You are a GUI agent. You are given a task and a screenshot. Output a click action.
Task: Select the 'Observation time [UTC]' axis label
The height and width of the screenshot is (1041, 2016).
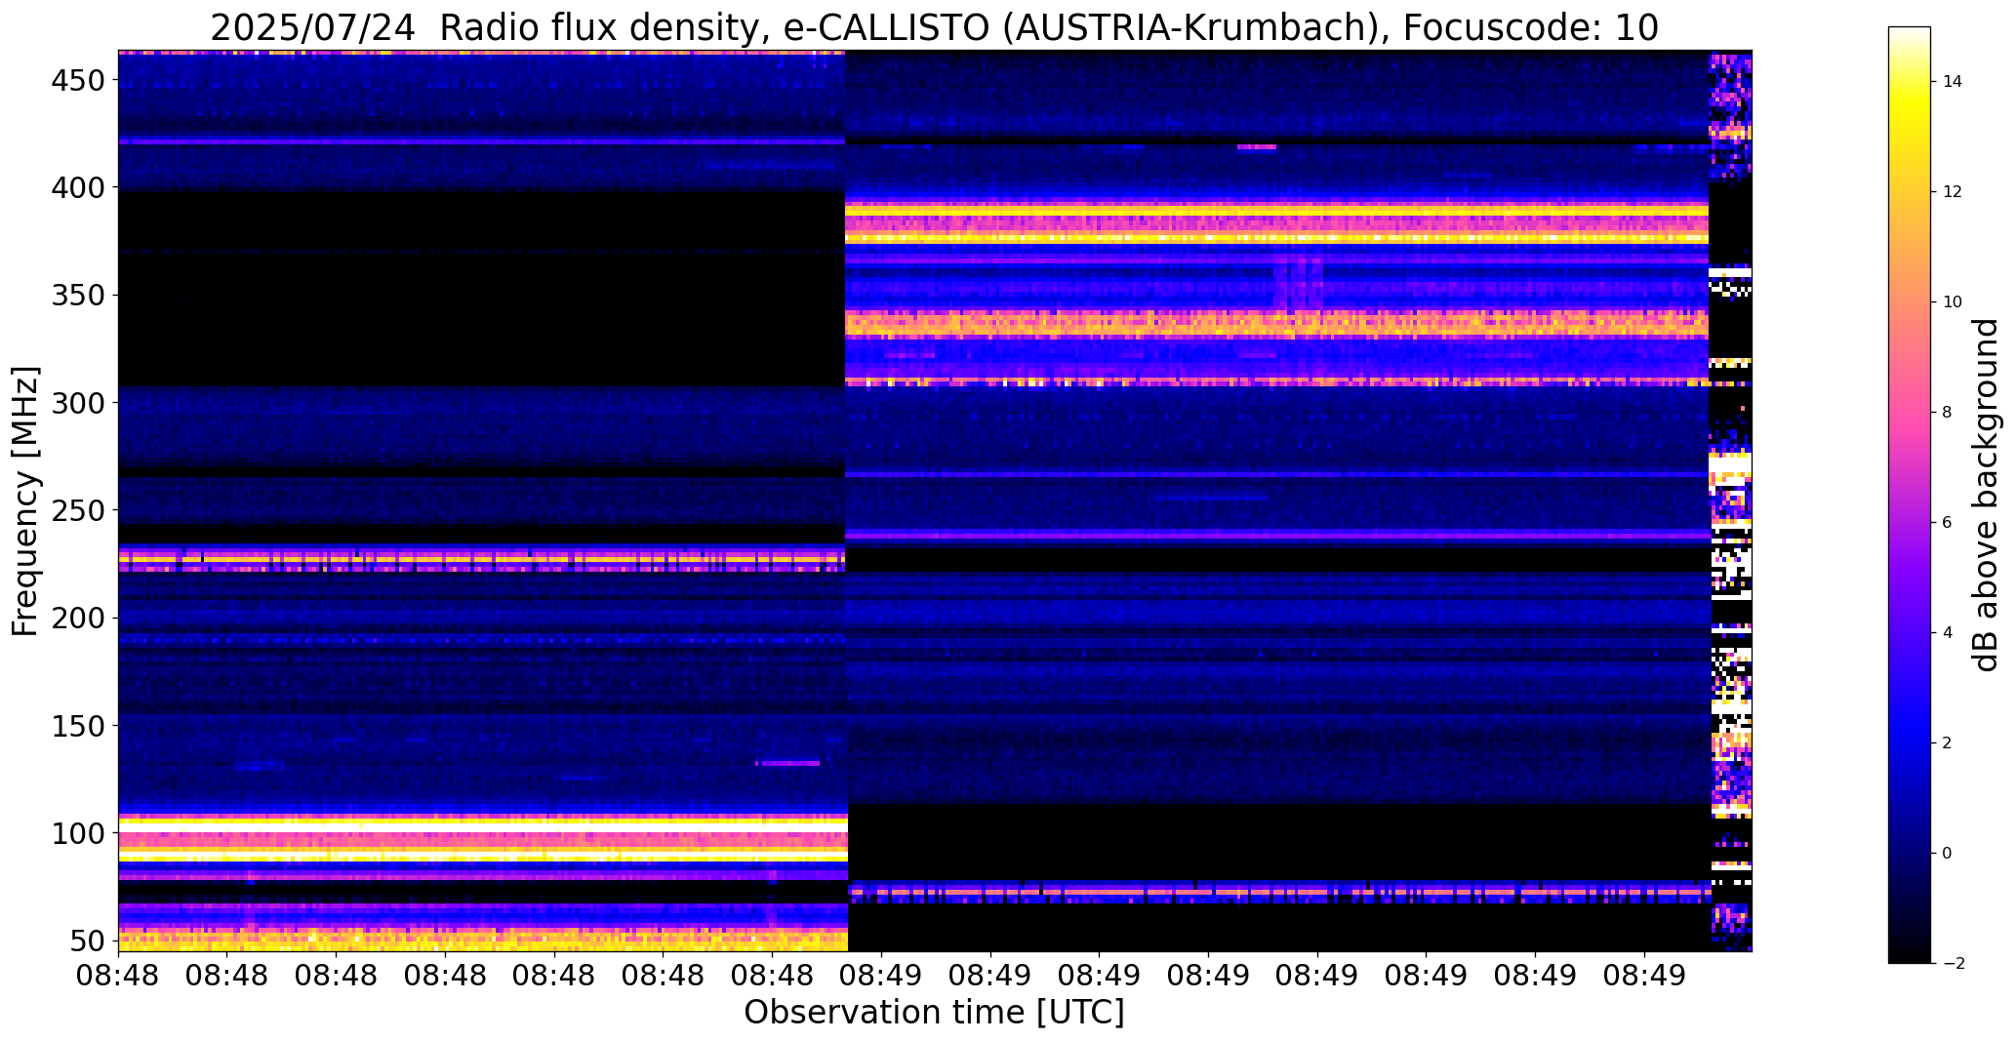pyautogui.click(x=934, y=1012)
